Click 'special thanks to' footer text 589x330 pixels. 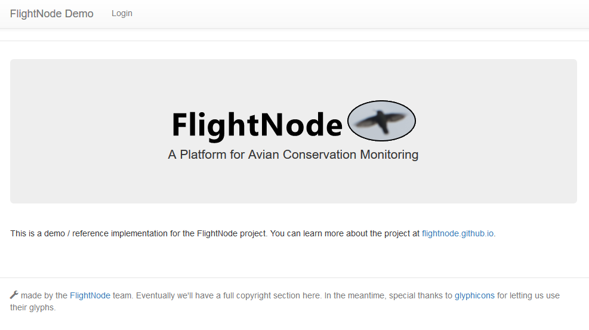pyautogui.click(x=421, y=295)
